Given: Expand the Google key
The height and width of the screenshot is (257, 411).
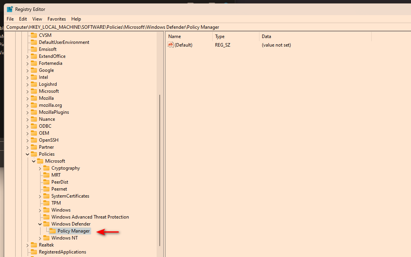Looking at the screenshot, I should tap(27, 71).
